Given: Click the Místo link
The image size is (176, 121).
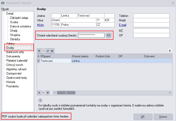Looking at the screenshot, I should point(40,25).
